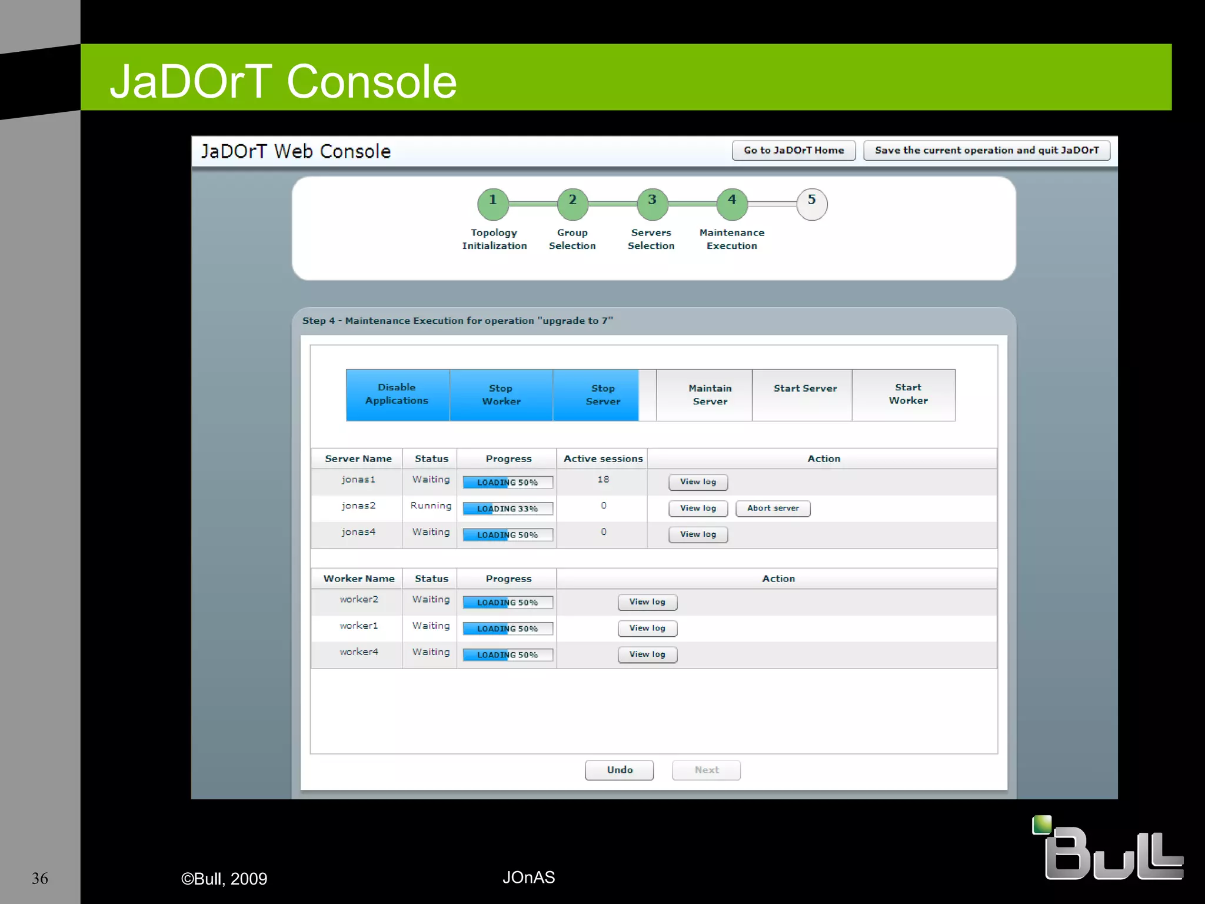Select the Stop Server phase
The width and height of the screenshot is (1205, 904).
click(x=602, y=394)
